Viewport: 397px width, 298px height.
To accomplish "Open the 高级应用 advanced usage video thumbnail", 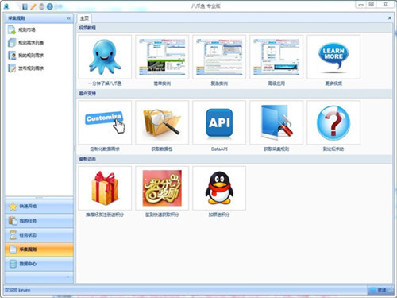I will (276, 57).
